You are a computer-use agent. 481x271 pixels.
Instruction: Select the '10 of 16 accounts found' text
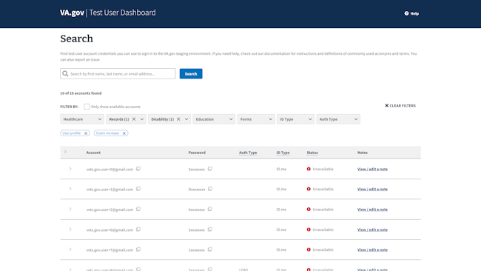(x=81, y=93)
